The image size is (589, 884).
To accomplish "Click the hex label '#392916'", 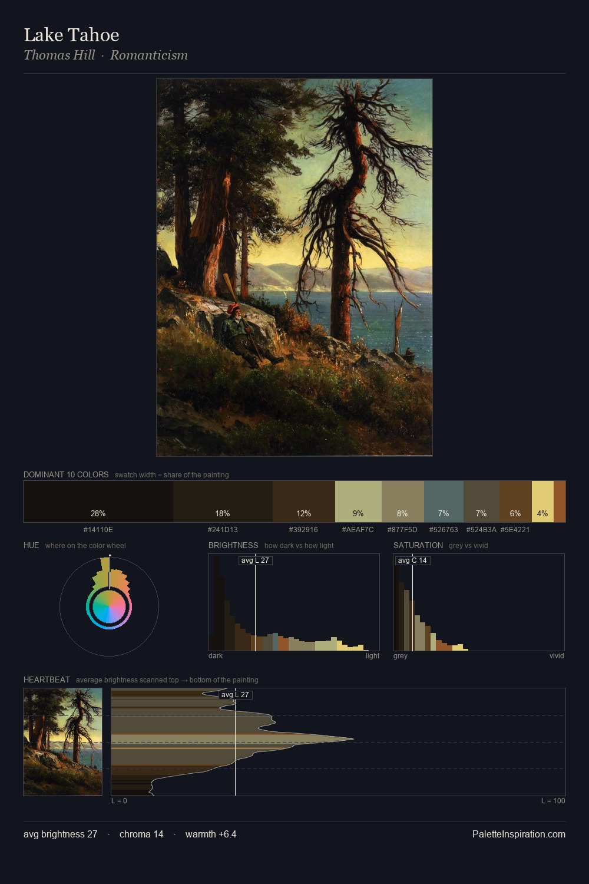I will 303,530.
